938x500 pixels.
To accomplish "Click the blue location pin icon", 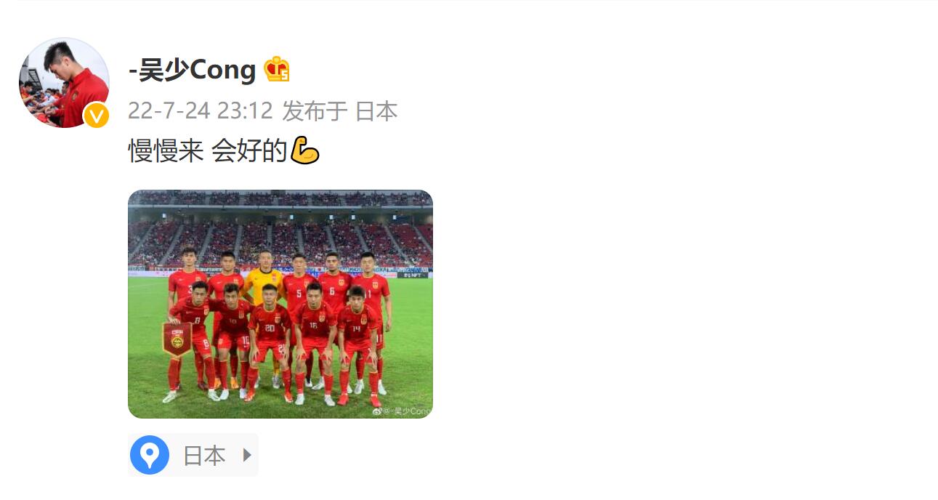I will click(x=150, y=455).
